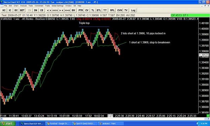This screenshot has height=126, width=210.
Task: Open the Help menu
Action: click(x=79, y=6)
